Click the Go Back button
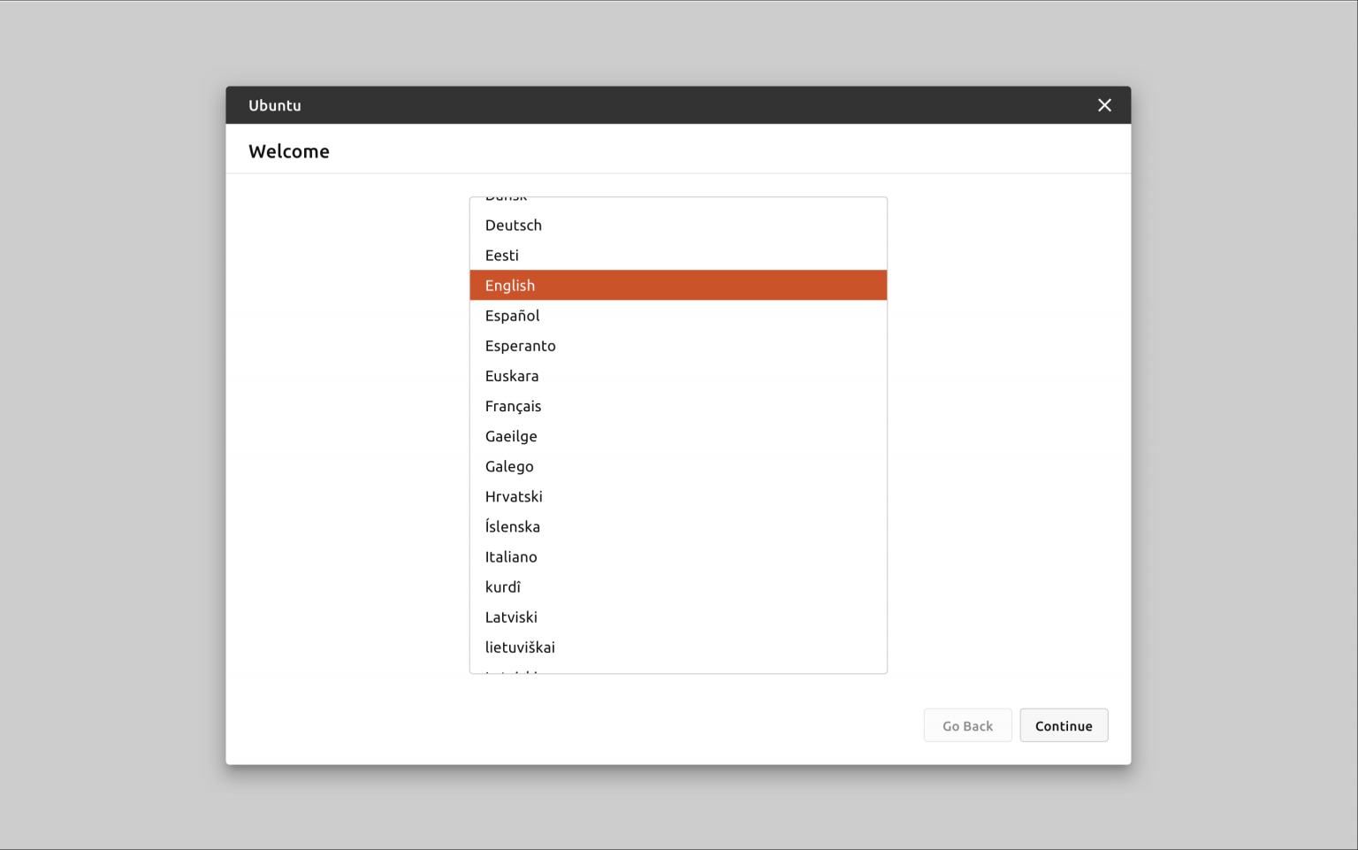Image resolution: width=1358 pixels, height=850 pixels. click(x=967, y=725)
